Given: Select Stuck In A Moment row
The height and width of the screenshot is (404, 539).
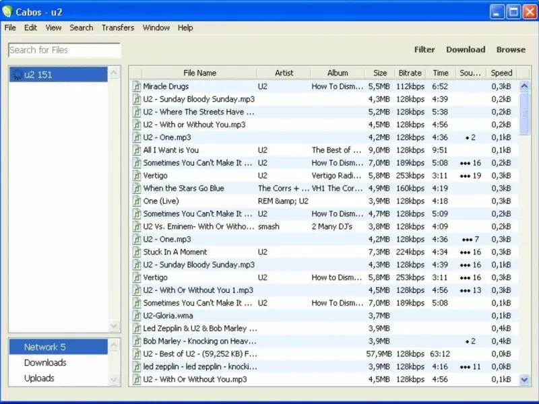Looking at the screenshot, I should pyautogui.click(x=325, y=252).
